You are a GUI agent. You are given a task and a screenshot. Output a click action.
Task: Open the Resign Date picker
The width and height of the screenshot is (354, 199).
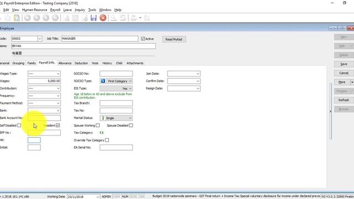(198, 88)
